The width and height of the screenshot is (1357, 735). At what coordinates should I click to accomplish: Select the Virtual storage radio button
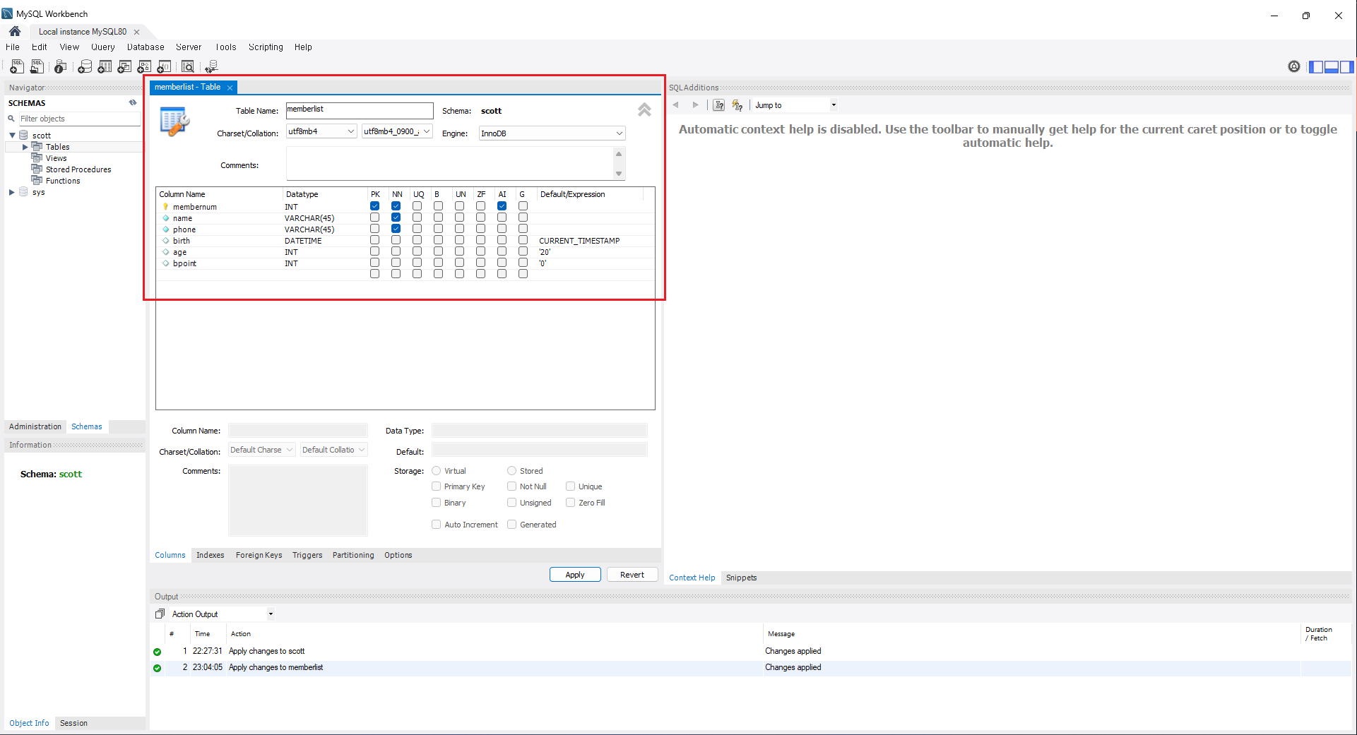tap(437, 471)
